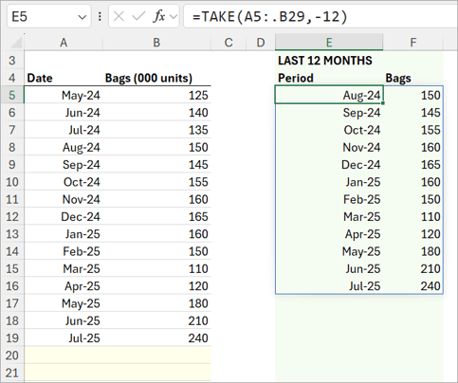Select cell F16 with value 240
Viewport: 458px width, 383px height.
tap(412, 286)
